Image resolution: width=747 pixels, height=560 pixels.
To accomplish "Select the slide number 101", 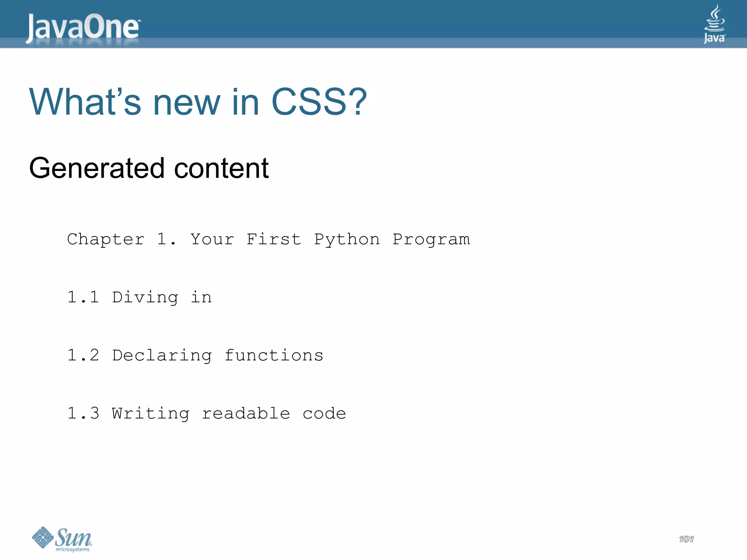I will (686, 539).
